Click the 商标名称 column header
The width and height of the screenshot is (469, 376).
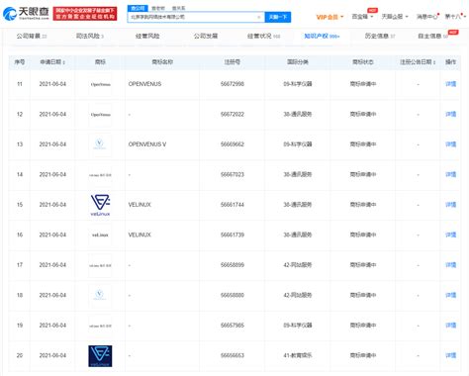pyautogui.click(x=162, y=62)
